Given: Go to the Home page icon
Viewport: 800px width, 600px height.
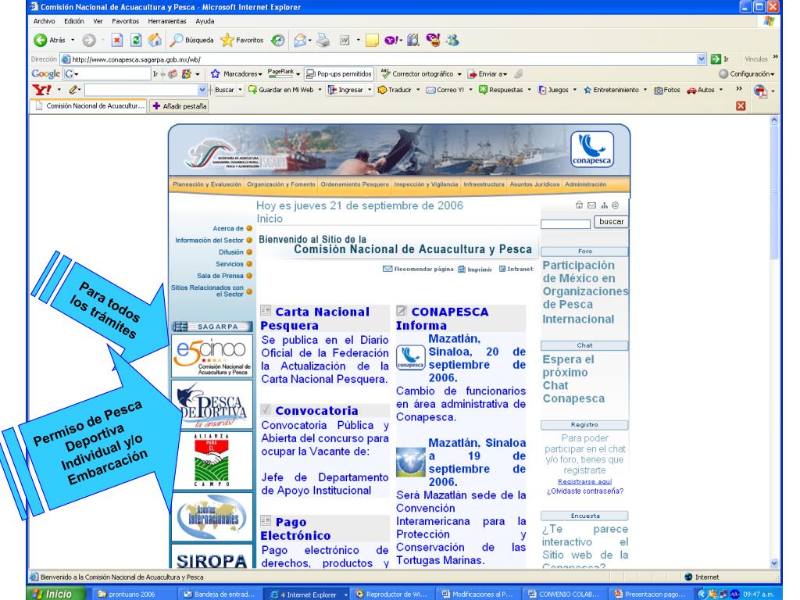Looking at the screenshot, I should tap(155, 40).
